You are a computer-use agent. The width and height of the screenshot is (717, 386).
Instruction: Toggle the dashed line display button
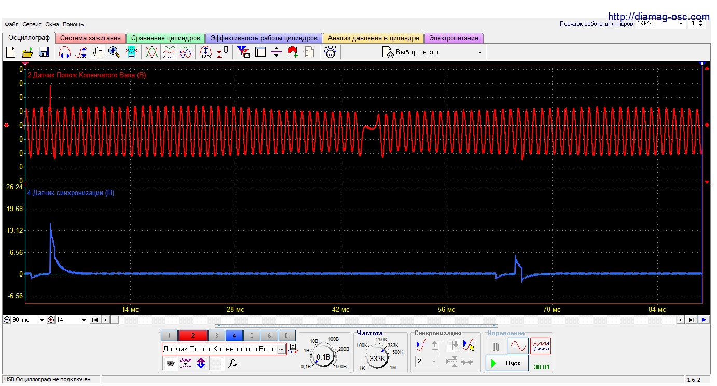[217, 364]
